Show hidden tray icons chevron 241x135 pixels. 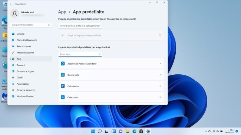(x=206, y=131)
